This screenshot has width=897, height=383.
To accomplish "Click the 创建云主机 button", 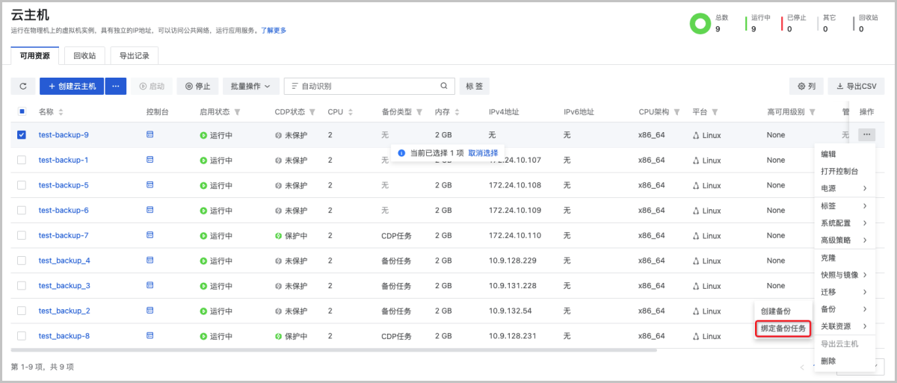I will click(72, 86).
